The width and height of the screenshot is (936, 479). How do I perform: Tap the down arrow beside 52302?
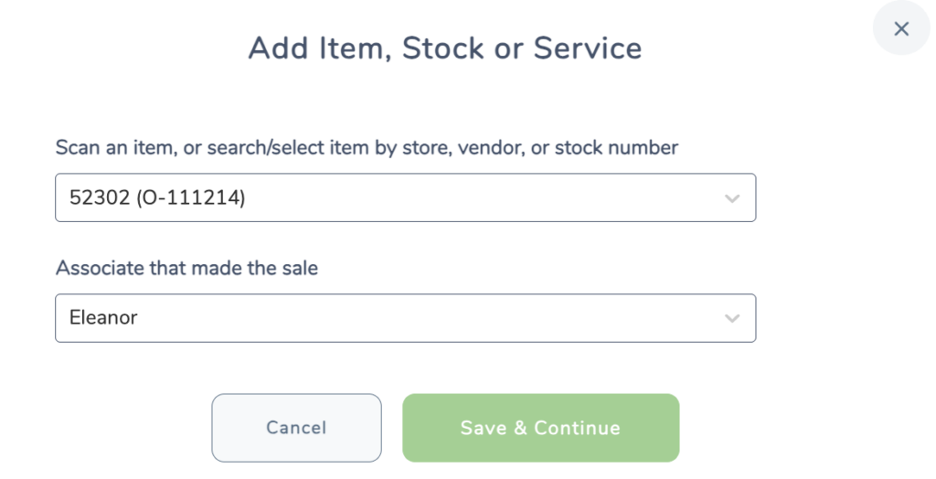[732, 198]
